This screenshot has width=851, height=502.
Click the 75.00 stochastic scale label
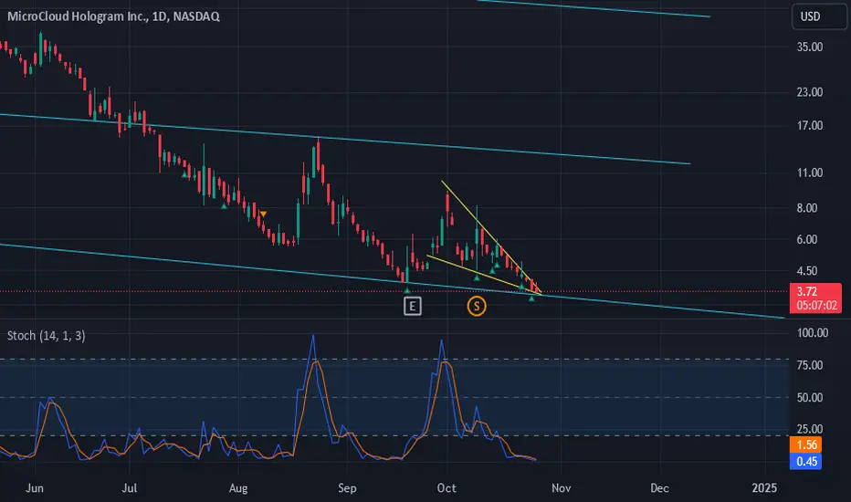pyautogui.click(x=810, y=365)
